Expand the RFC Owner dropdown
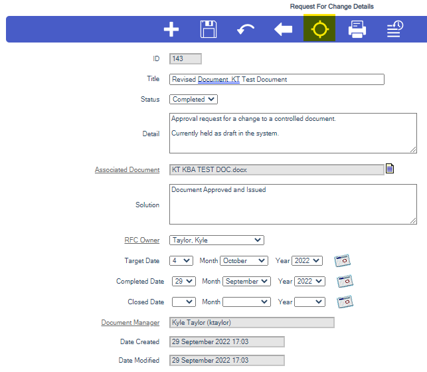This screenshot has width=427, height=372. pyautogui.click(x=216, y=240)
